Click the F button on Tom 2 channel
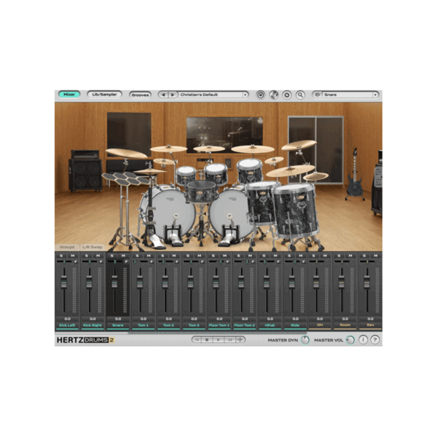The image size is (437, 437). [x=177, y=261]
